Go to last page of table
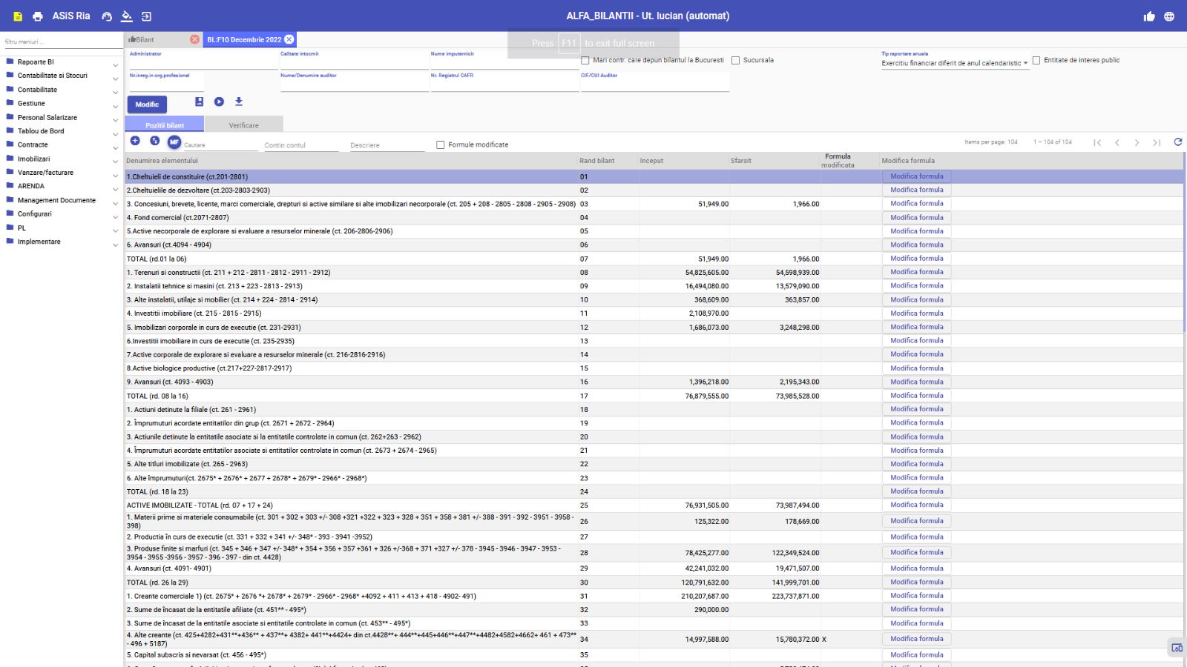Screen dimensions: 1187x667 point(1157,142)
